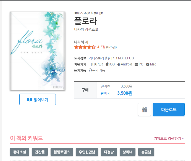Click the Mac OS X icon
Screen dimensions: 191x161
[x=148, y=64]
